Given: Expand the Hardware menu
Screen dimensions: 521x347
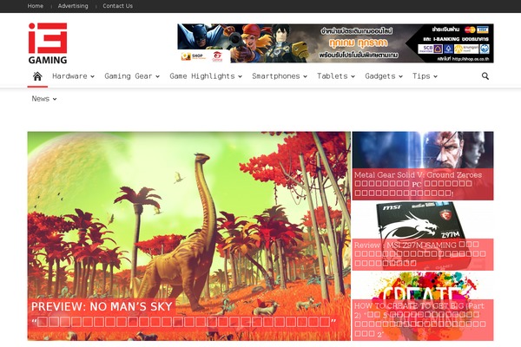Looking at the screenshot, I should click(73, 76).
